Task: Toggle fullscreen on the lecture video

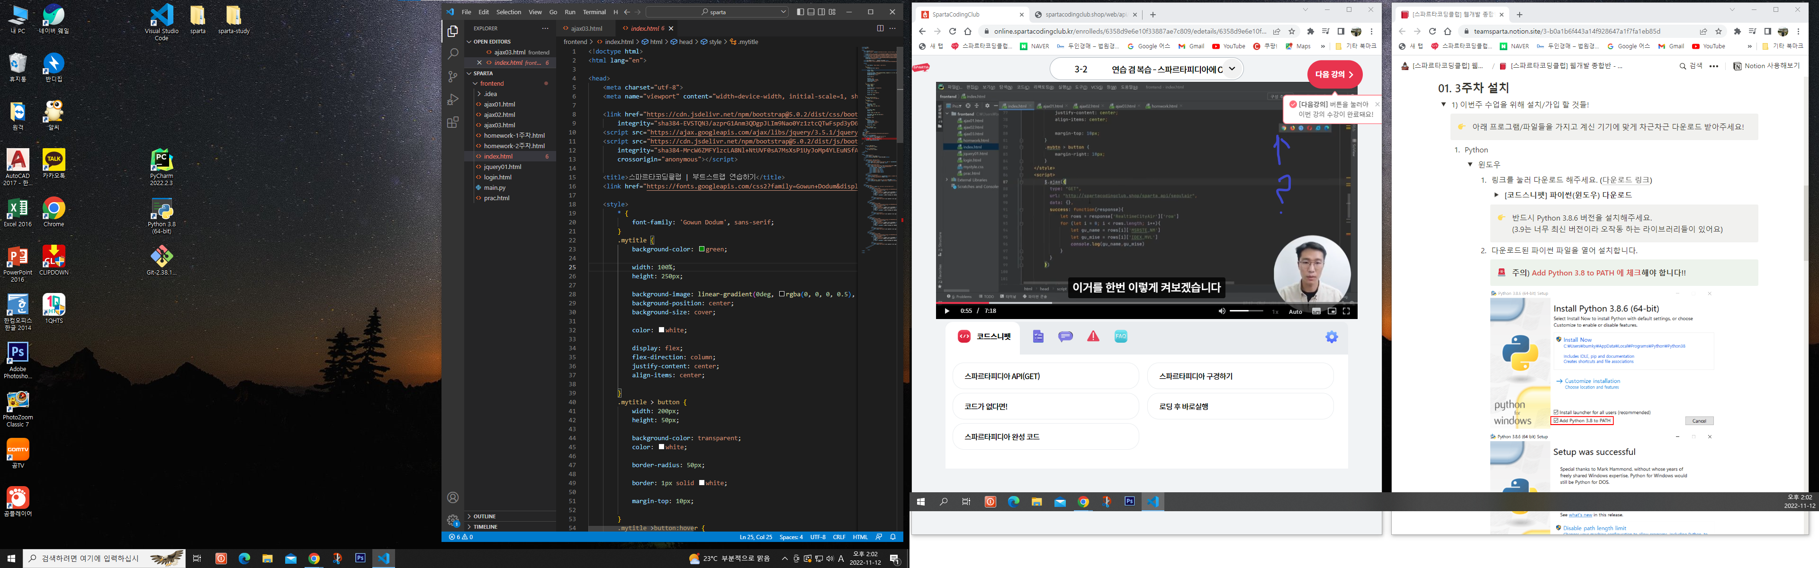Action: point(1346,311)
